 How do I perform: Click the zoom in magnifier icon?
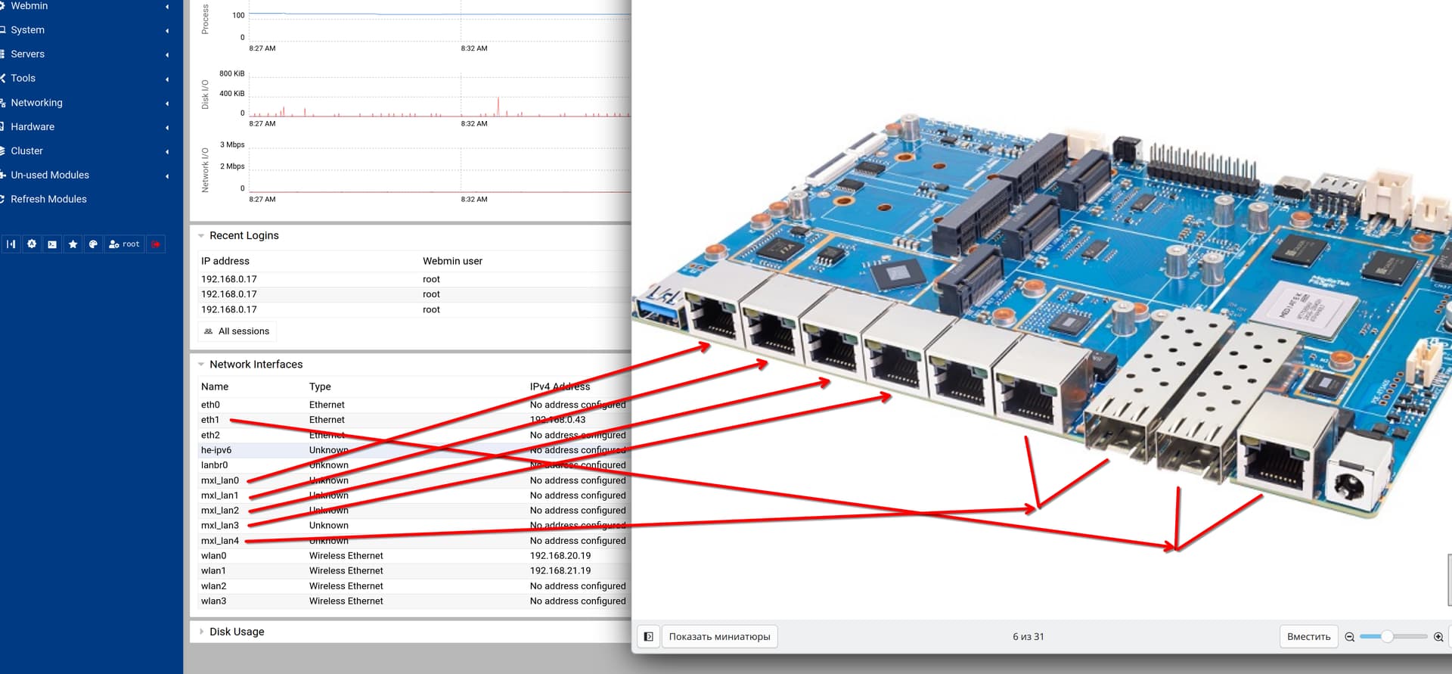coord(1438,637)
